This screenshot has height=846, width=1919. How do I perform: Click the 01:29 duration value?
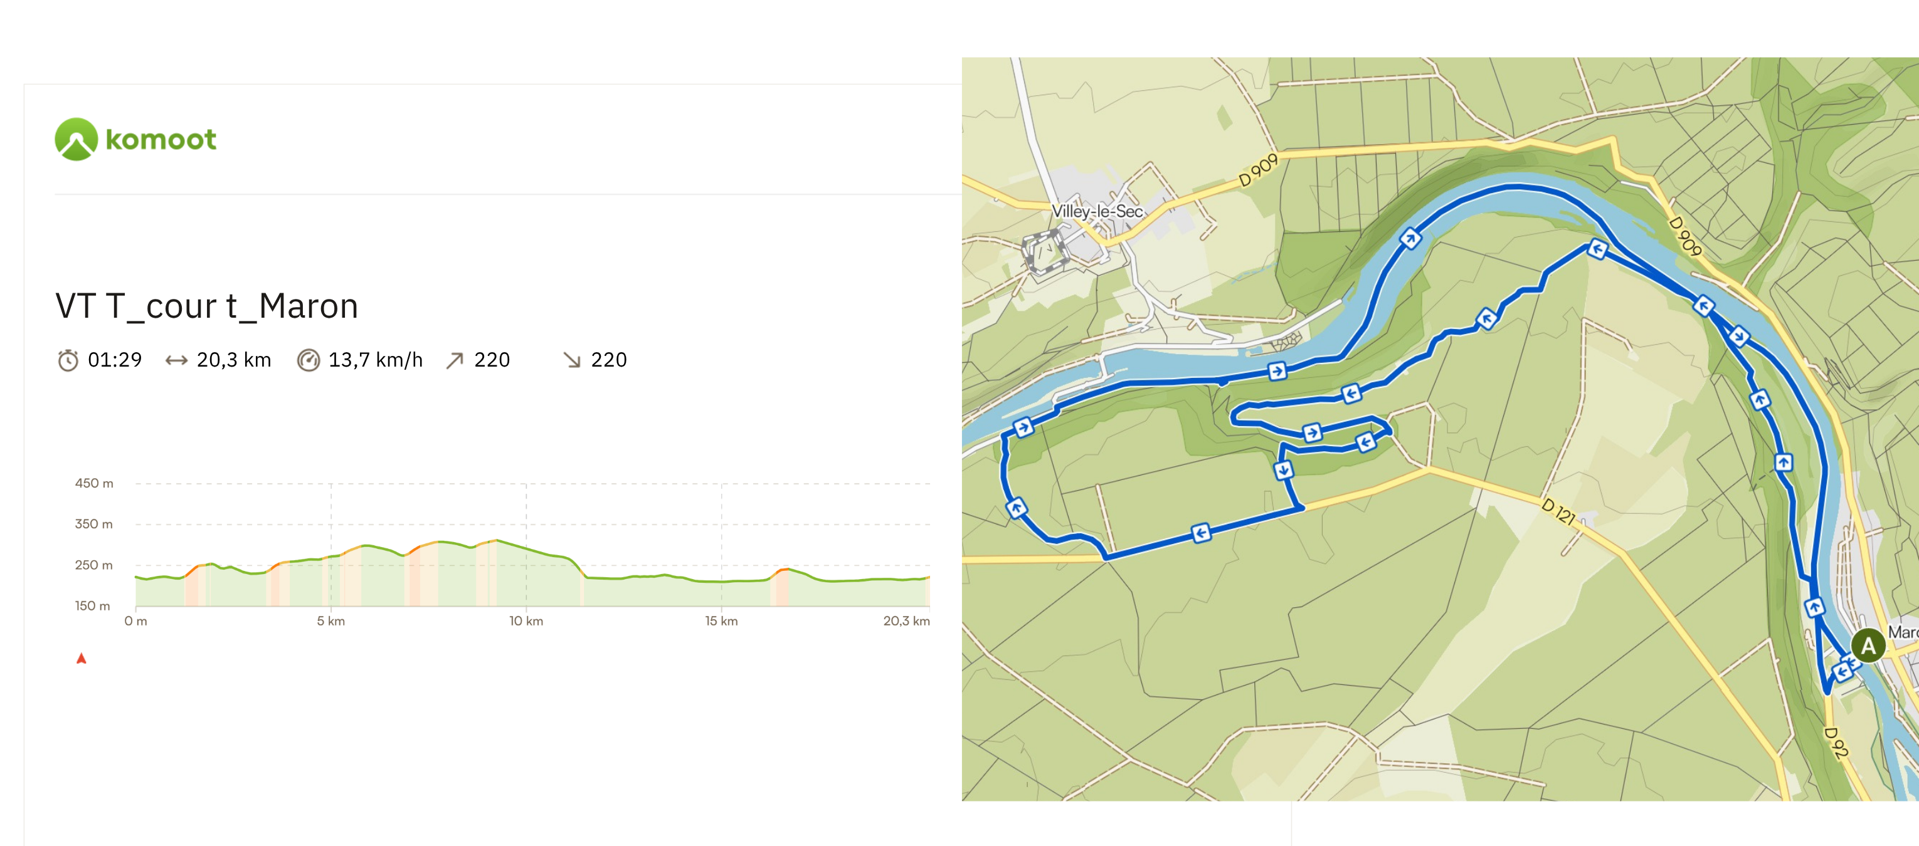(115, 360)
